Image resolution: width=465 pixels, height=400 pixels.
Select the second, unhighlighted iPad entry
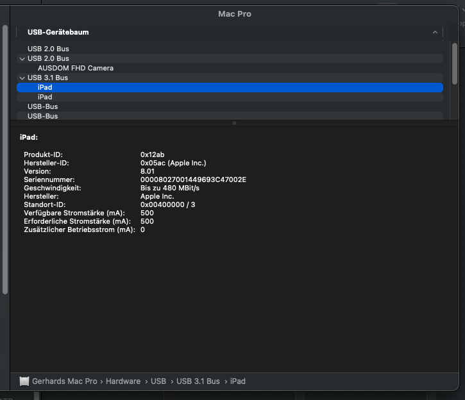click(x=230, y=97)
